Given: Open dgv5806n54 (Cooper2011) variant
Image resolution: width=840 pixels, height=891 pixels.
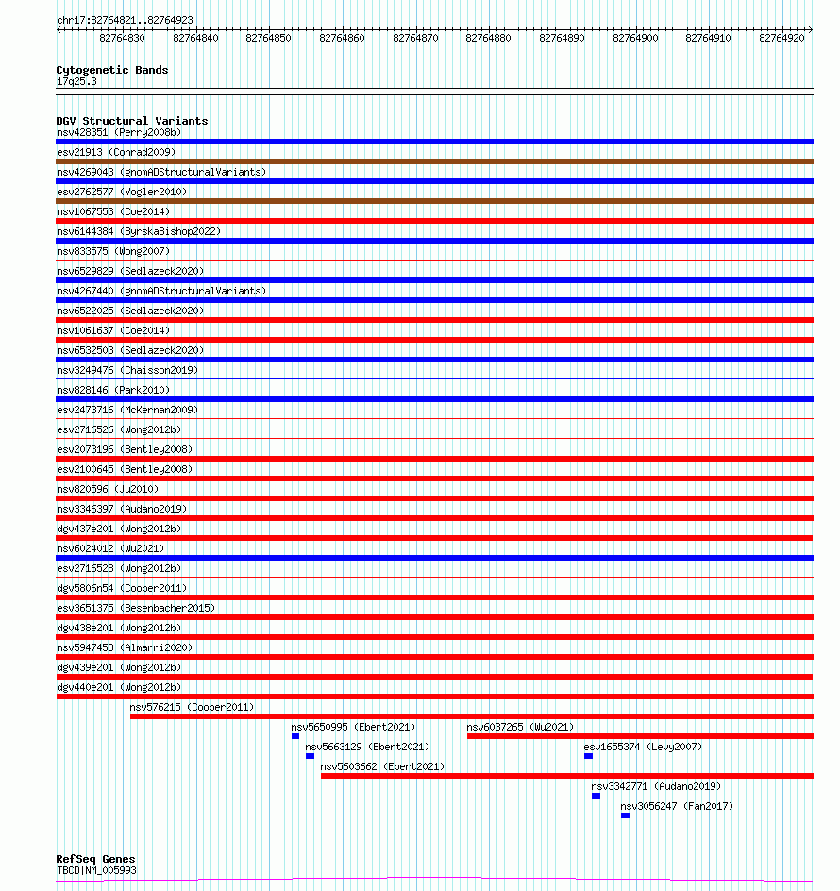Looking at the screenshot, I should [x=122, y=588].
